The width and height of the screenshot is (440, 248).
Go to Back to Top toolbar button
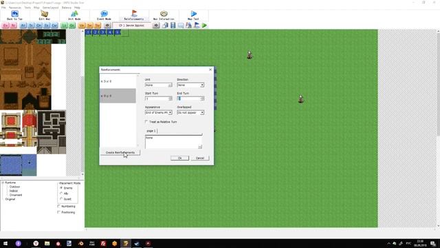click(x=14, y=15)
